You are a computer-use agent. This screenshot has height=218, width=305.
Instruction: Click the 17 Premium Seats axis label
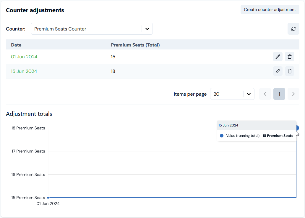coord(28,151)
